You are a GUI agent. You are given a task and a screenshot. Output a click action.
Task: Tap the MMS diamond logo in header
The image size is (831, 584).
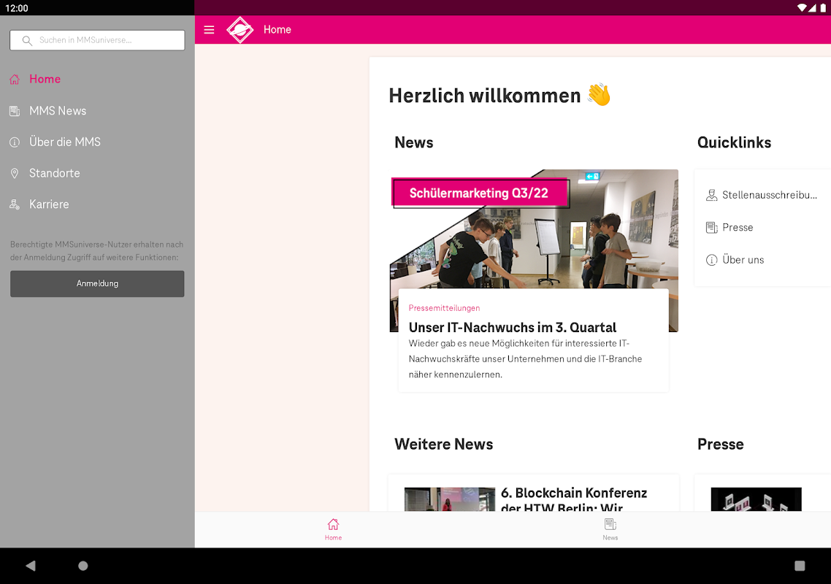240,30
